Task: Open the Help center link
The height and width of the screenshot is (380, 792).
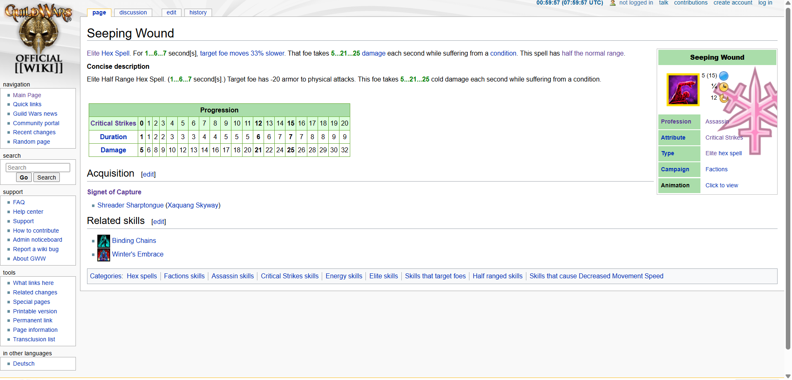Action: point(28,212)
